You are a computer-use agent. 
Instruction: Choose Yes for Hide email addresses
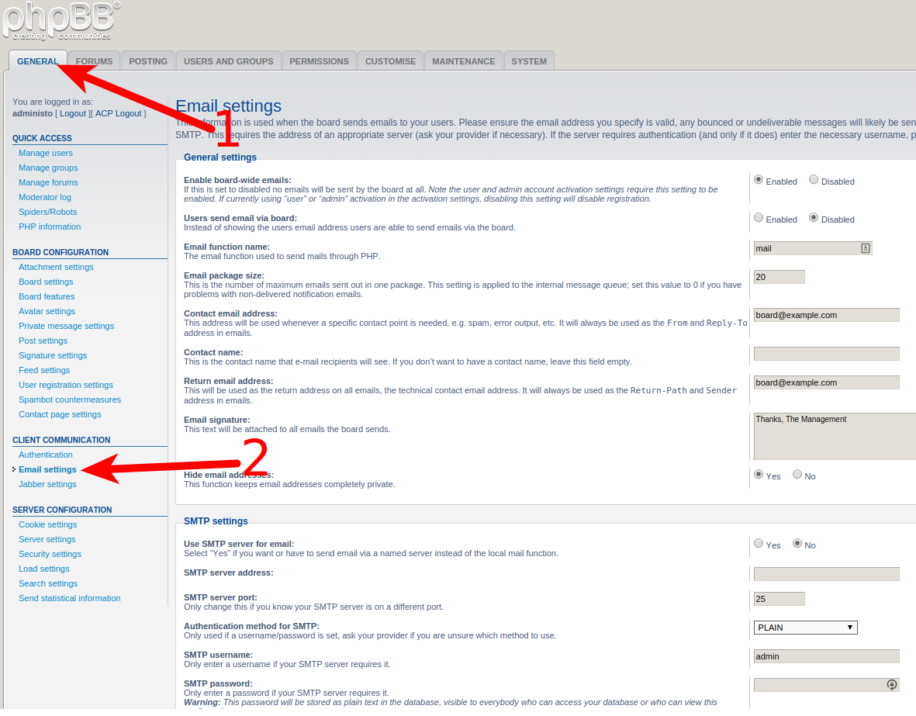[x=759, y=475]
